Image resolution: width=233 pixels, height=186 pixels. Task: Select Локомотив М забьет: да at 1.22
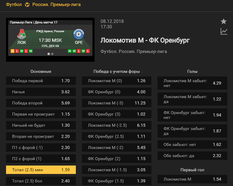[x=192, y=99]
